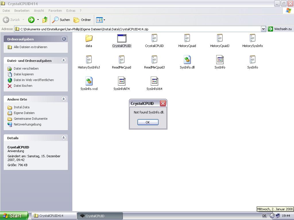Select the SysInfo application icon
The image size is (294, 220).
[x=220, y=60]
